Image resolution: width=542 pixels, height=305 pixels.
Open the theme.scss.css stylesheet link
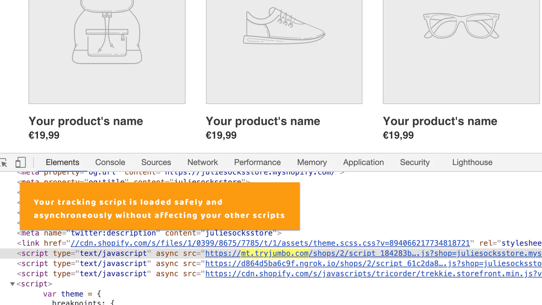(x=270, y=243)
